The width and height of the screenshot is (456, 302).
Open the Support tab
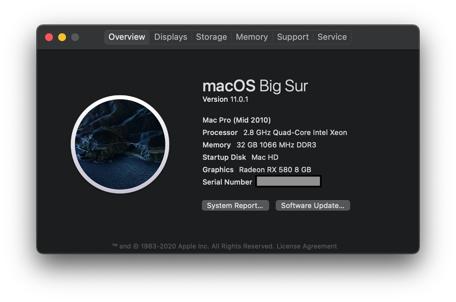[x=293, y=37]
